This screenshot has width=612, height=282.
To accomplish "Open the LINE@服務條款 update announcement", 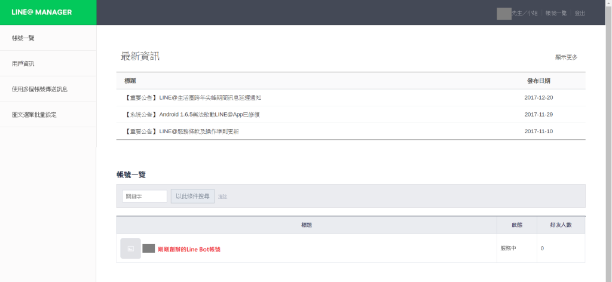I will click(182, 131).
